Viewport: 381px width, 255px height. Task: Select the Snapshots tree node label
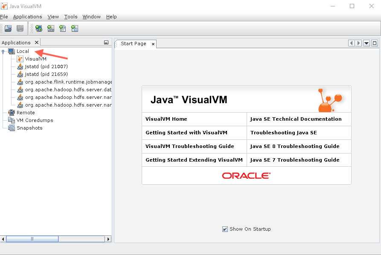coord(29,128)
